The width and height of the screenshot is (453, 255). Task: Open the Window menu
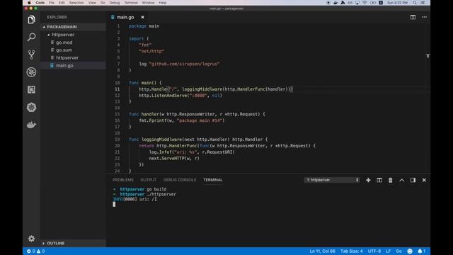(148, 3)
